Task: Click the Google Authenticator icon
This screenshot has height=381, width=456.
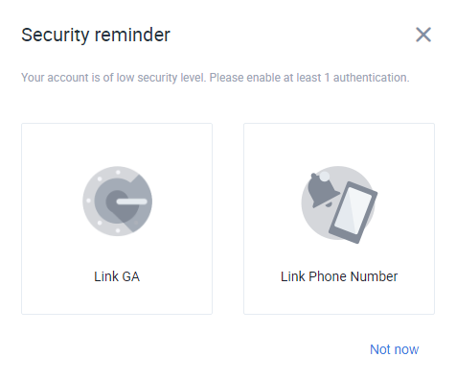Action: pos(117,202)
